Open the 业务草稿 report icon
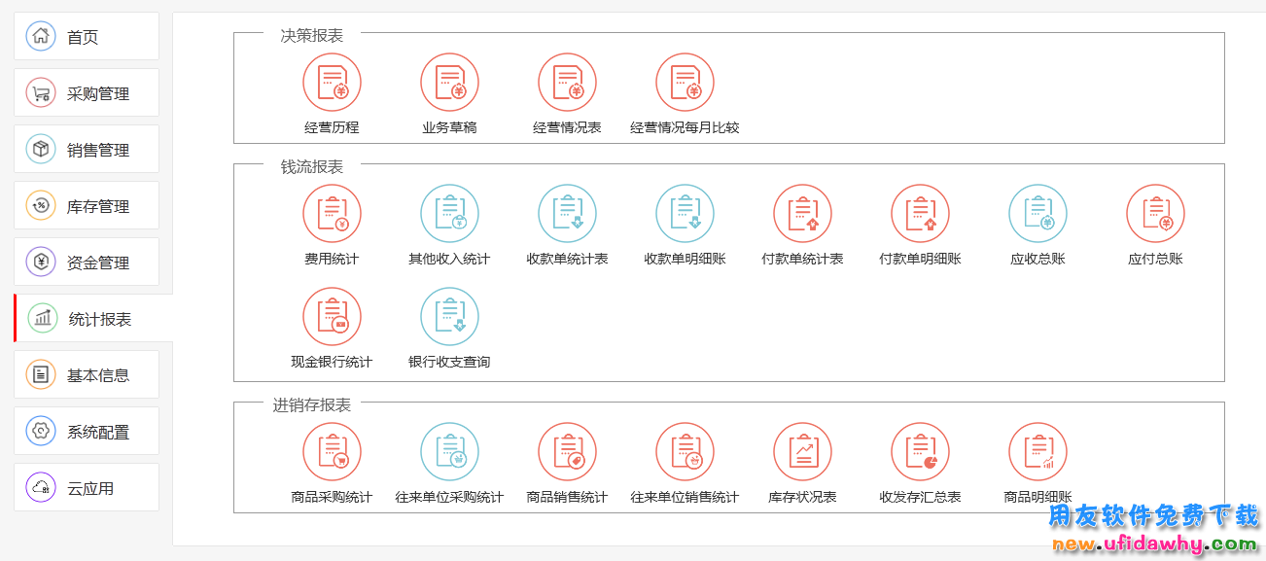The height and width of the screenshot is (561, 1266). [449, 83]
